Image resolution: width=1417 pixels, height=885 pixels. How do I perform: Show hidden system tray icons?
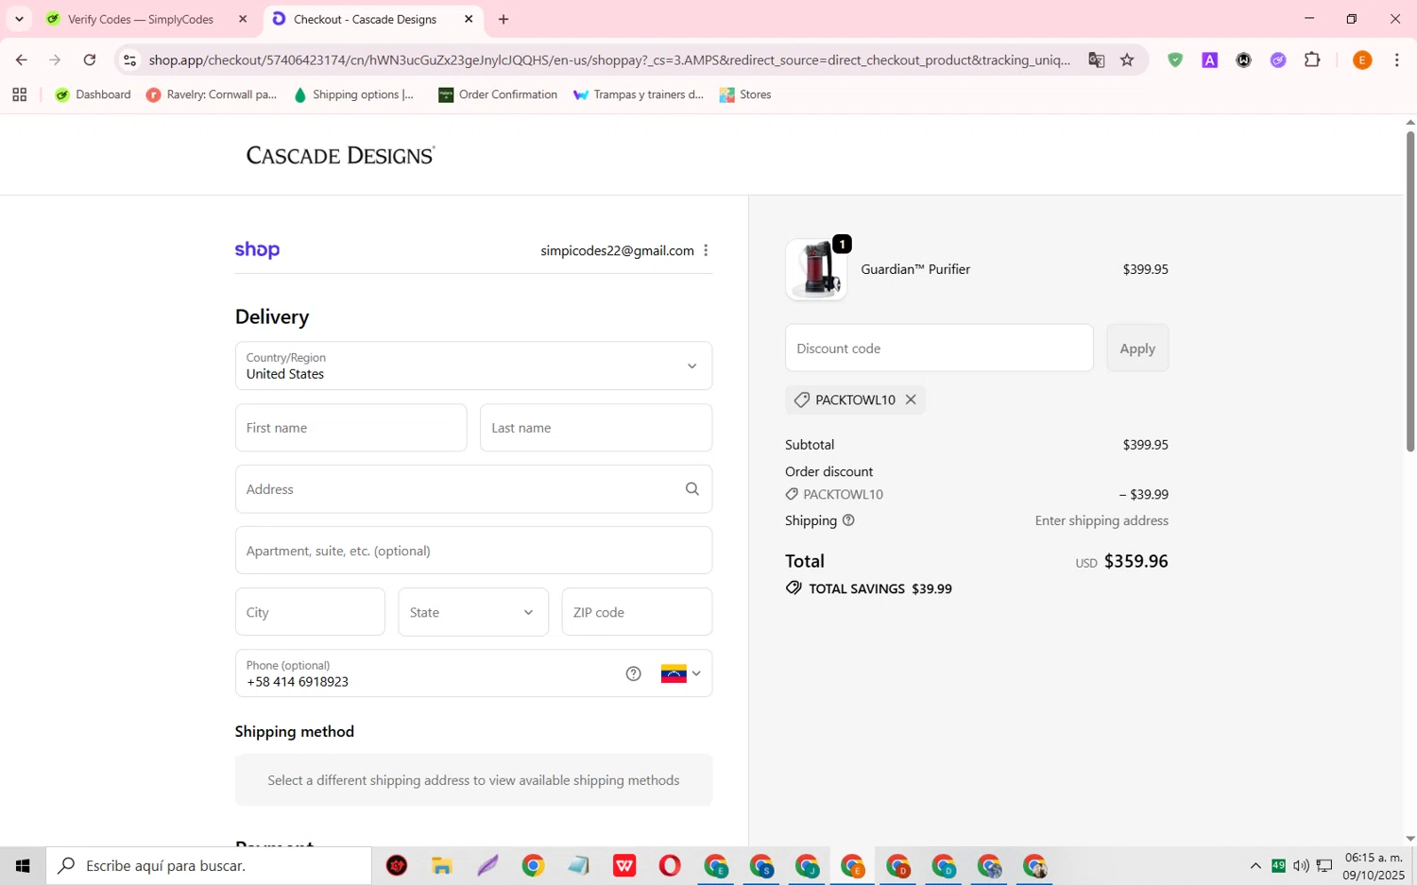pos(1255,865)
